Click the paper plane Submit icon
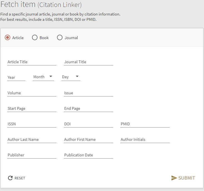Screen dimensions: 204x191 [x=174, y=178]
